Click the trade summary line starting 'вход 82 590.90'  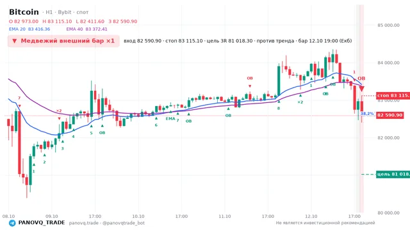point(238,41)
